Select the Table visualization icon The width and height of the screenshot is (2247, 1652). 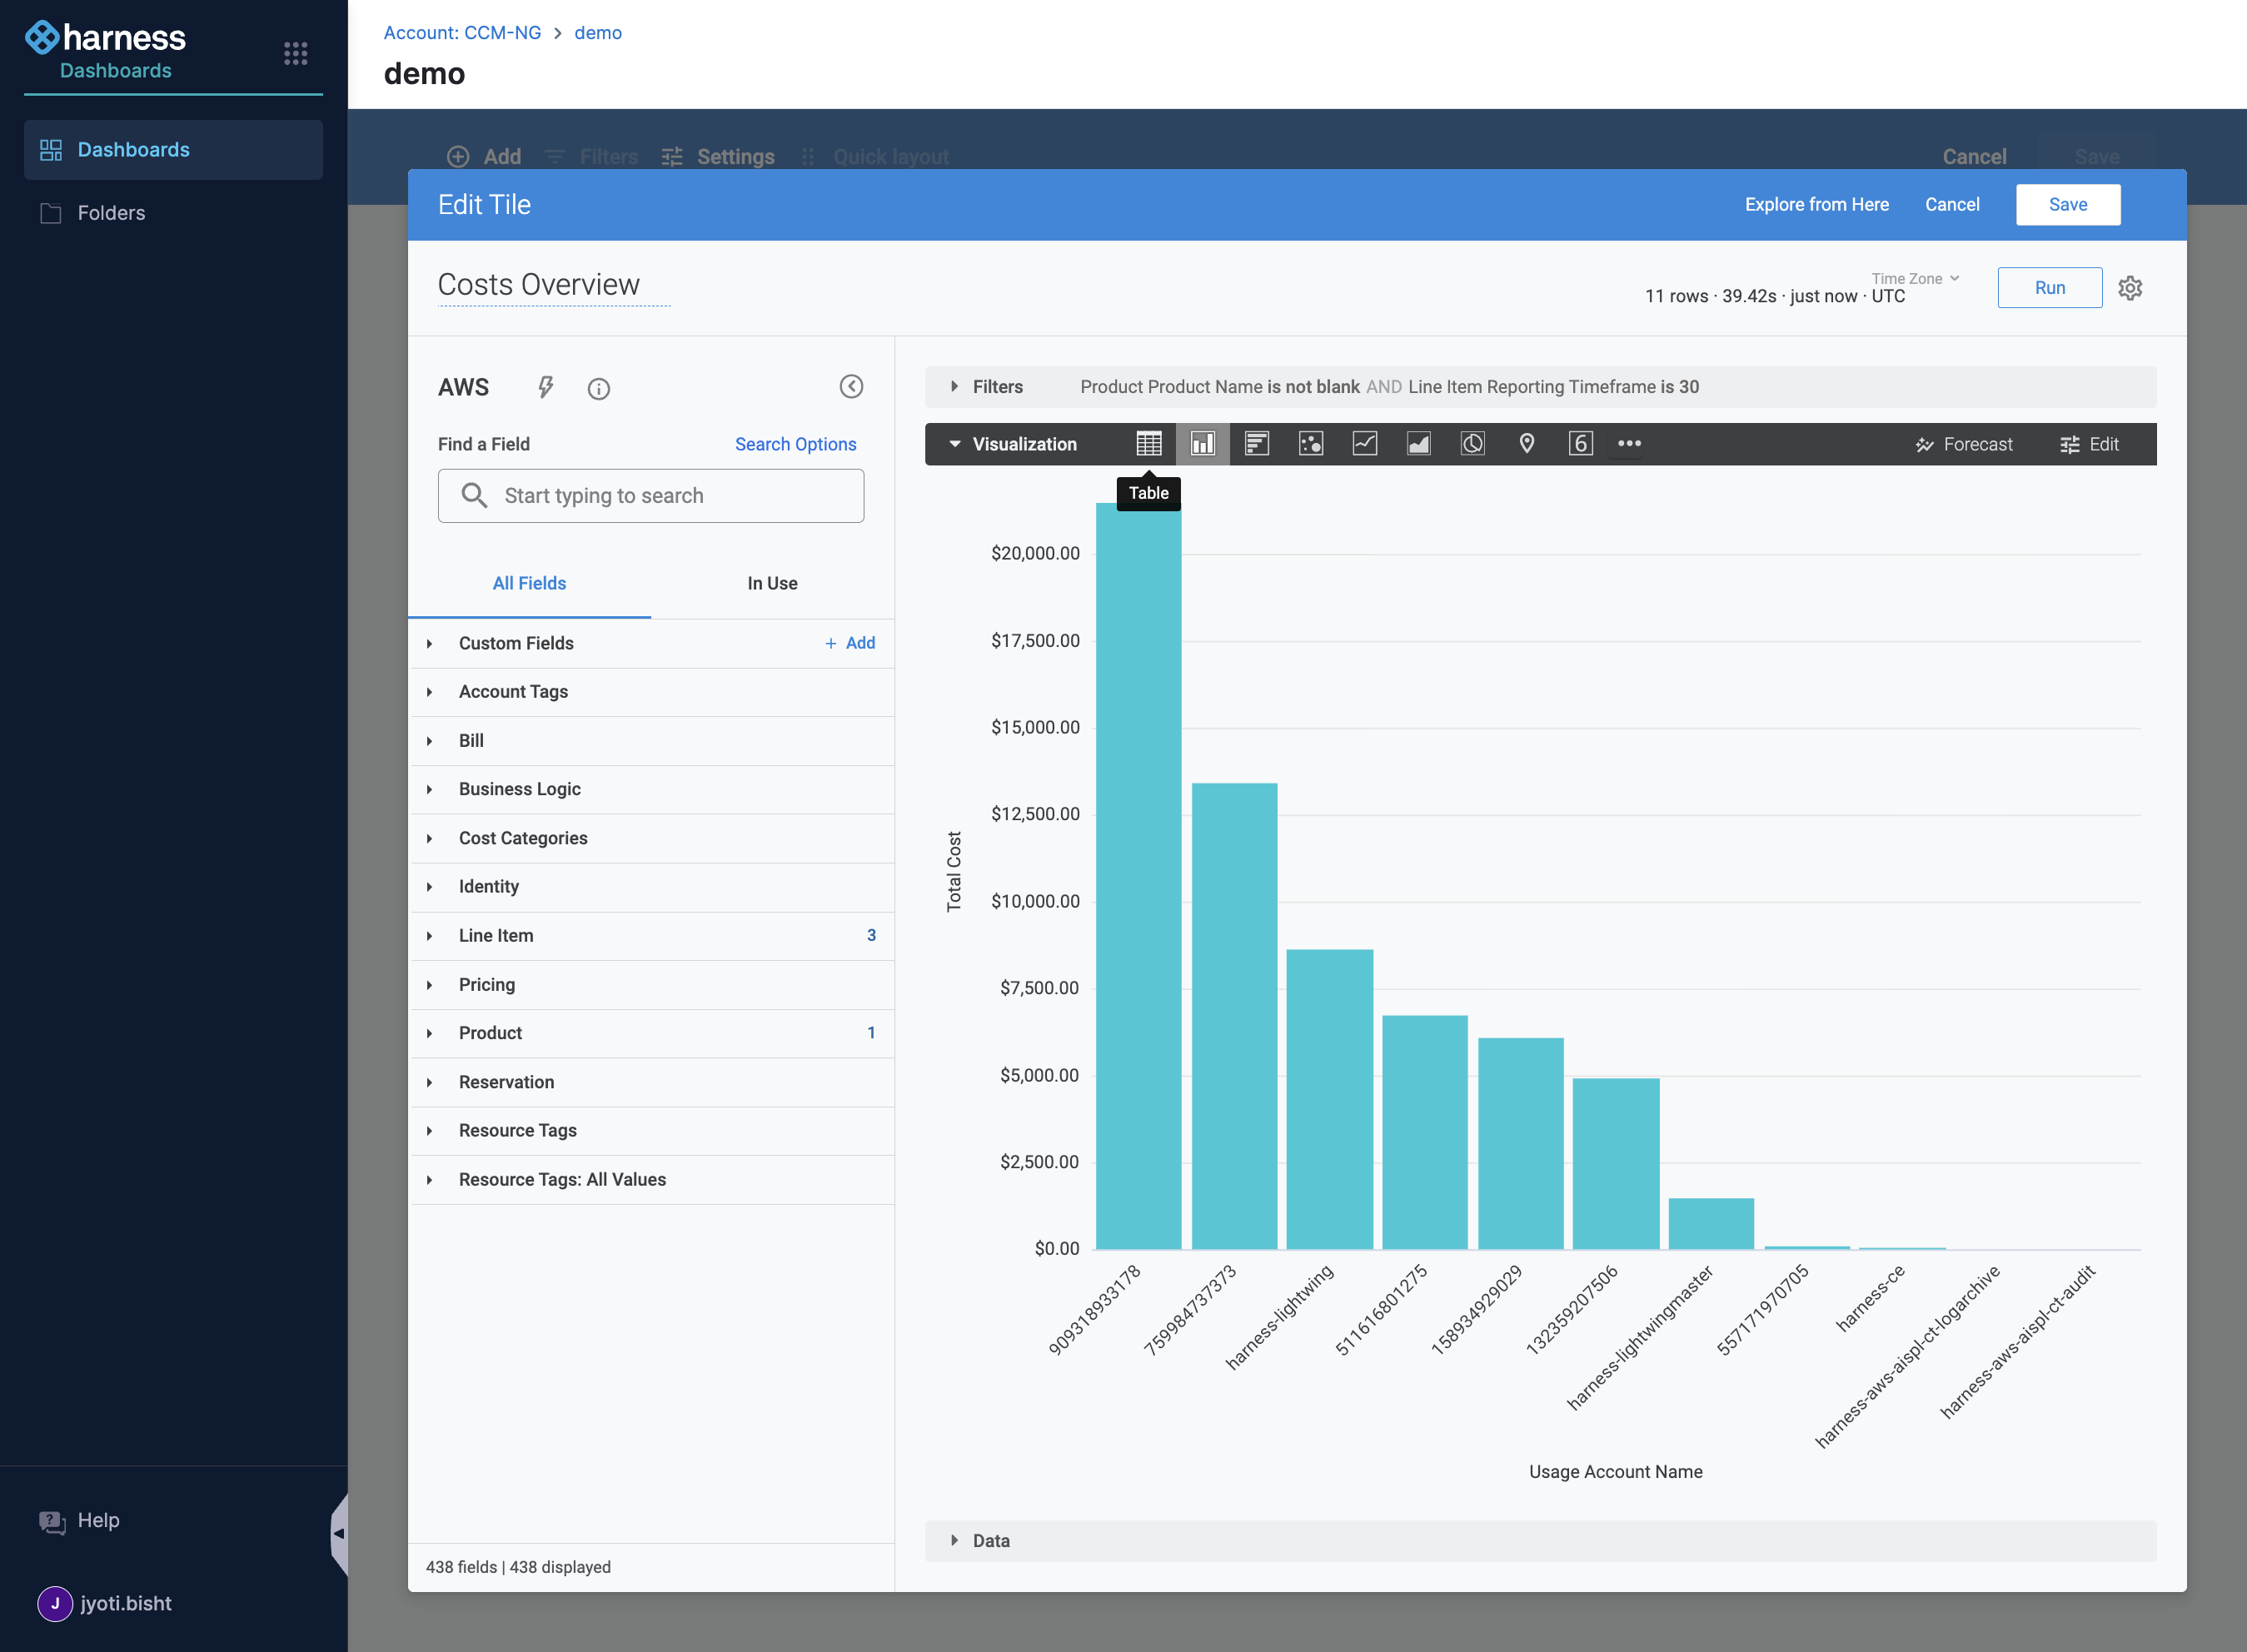1148,444
